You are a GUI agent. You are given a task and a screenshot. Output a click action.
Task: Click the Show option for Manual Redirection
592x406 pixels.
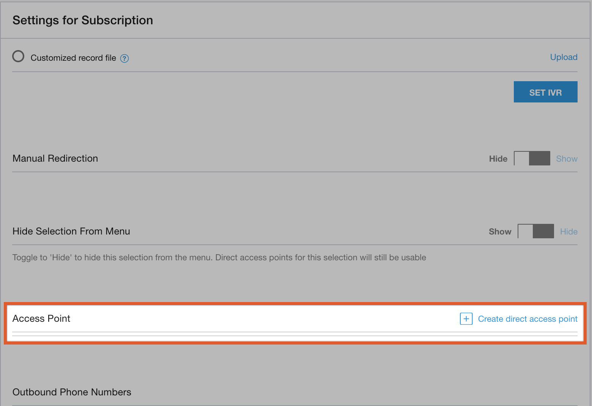click(x=567, y=159)
